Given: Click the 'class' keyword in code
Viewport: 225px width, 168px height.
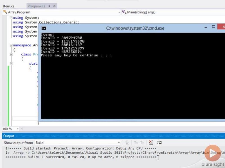Looking at the screenshot, I should click(x=26, y=54).
